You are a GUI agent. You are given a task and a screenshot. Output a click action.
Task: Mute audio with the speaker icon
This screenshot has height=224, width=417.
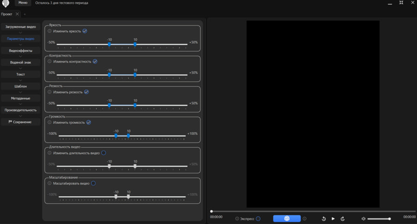click(x=364, y=218)
